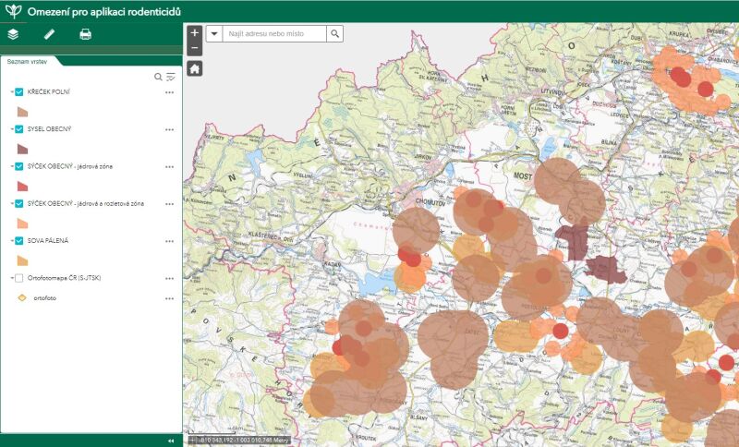Screen dimensions: 739x447
Task: Return map to default home extent
Action: pos(194,67)
